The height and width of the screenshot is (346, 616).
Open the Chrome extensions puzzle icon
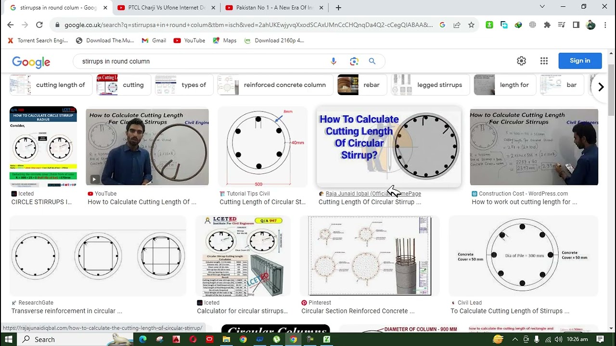pyautogui.click(x=547, y=25)
